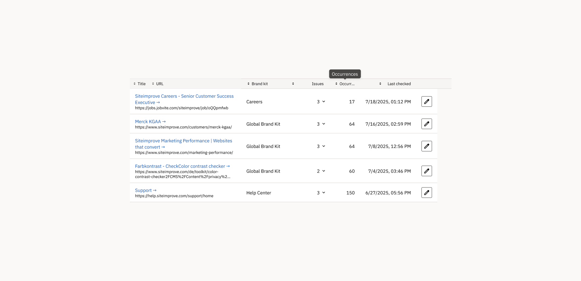Click the Global Brand Kit cell for Merck KGAA

point(263,124)
